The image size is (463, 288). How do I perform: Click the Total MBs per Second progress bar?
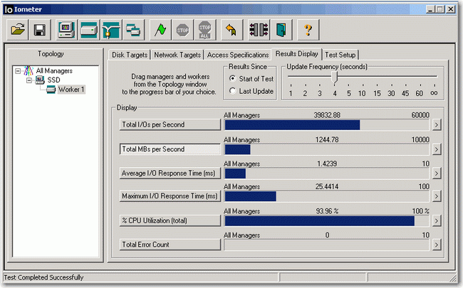(x=326, y=149)
